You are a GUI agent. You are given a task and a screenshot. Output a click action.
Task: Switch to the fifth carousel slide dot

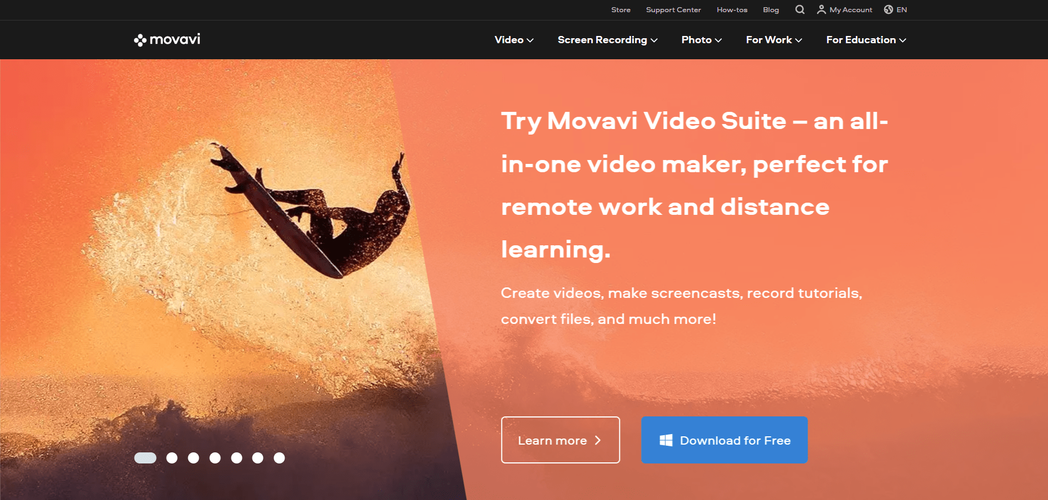236,458
